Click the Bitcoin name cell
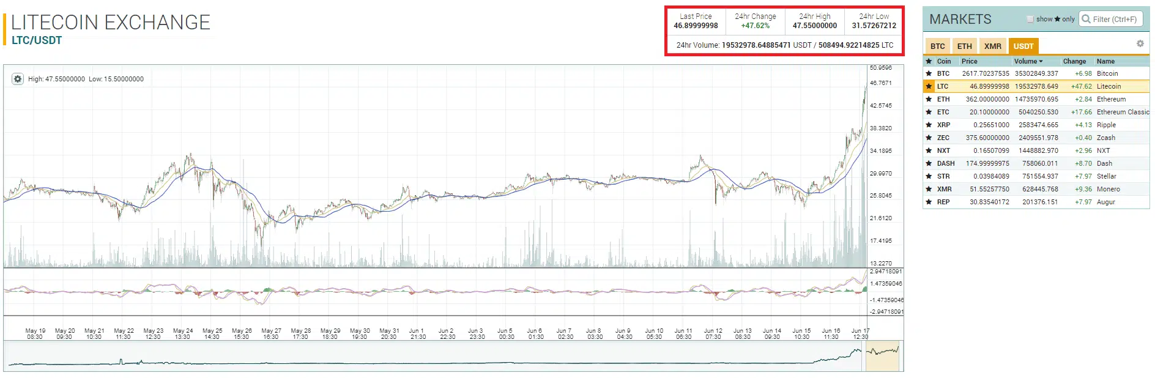The image size is (1155, 378). pyautogui.click(x=1107, y=73)
